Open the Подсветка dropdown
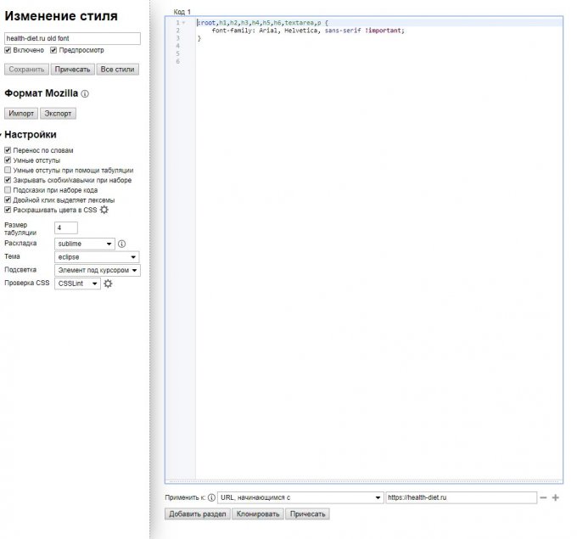The width and height of the screenshot is (577, 539). pyautogui.click(x=97, y=270)
